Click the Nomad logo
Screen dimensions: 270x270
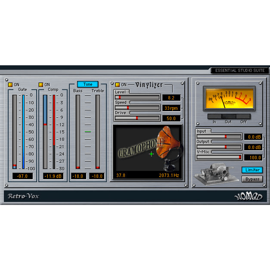point(248,196)
